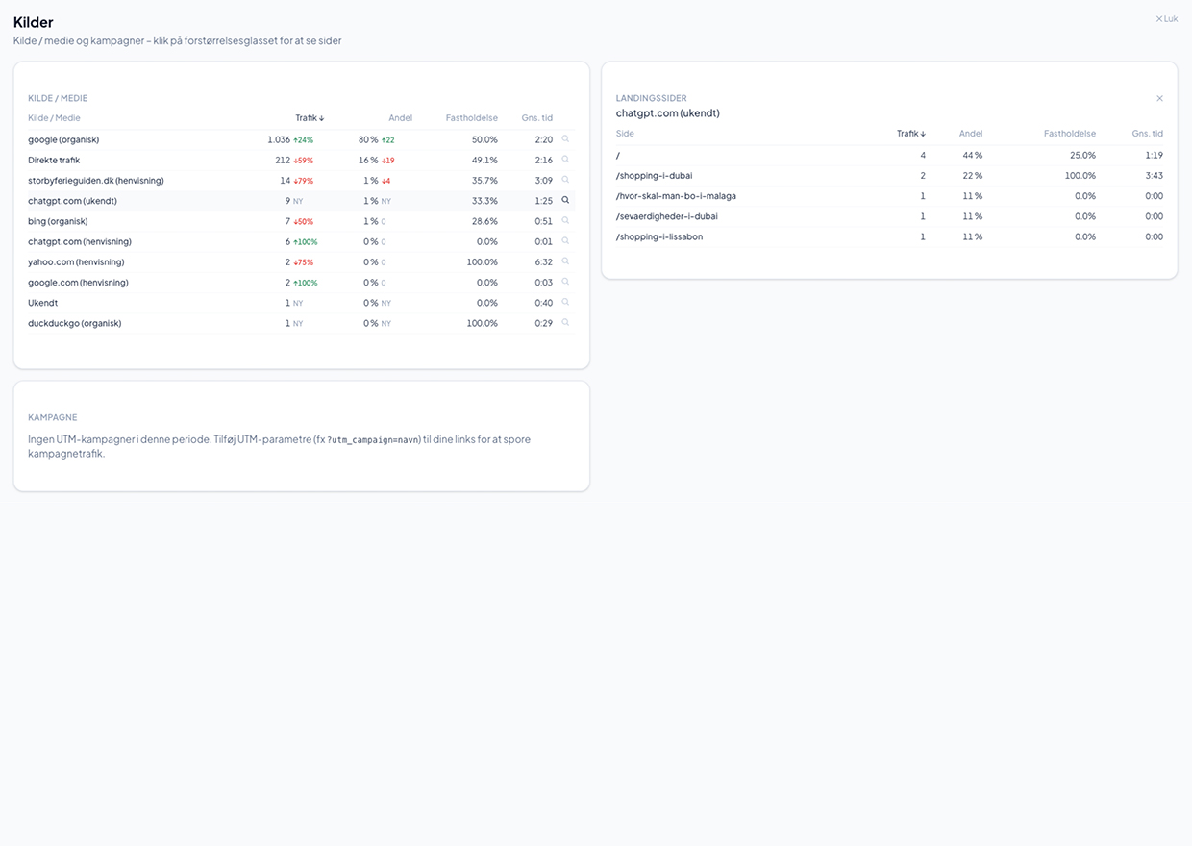Click the magnifier next to chatgpt.com (henvisning)
The width and height of the screenshot is (1192, 846).
565,241
